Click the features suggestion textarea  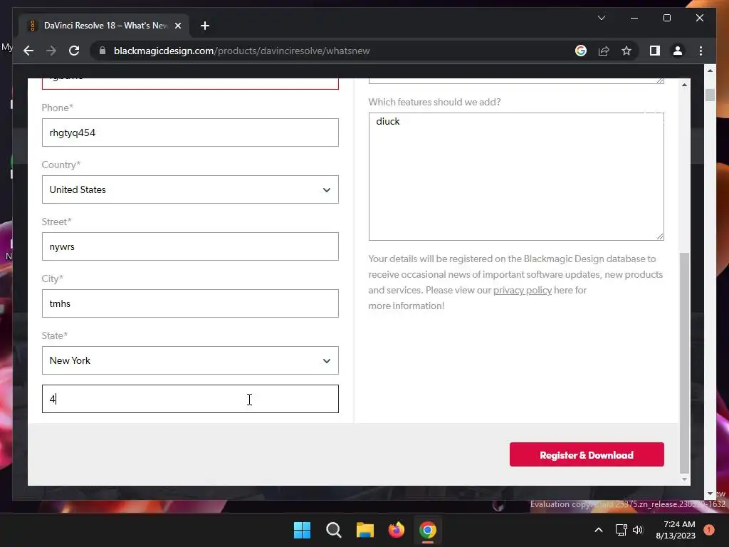point(516,177)
